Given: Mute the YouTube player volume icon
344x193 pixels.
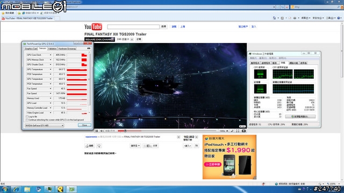Looking at the screenshot, I should click(x=102, y=131).
